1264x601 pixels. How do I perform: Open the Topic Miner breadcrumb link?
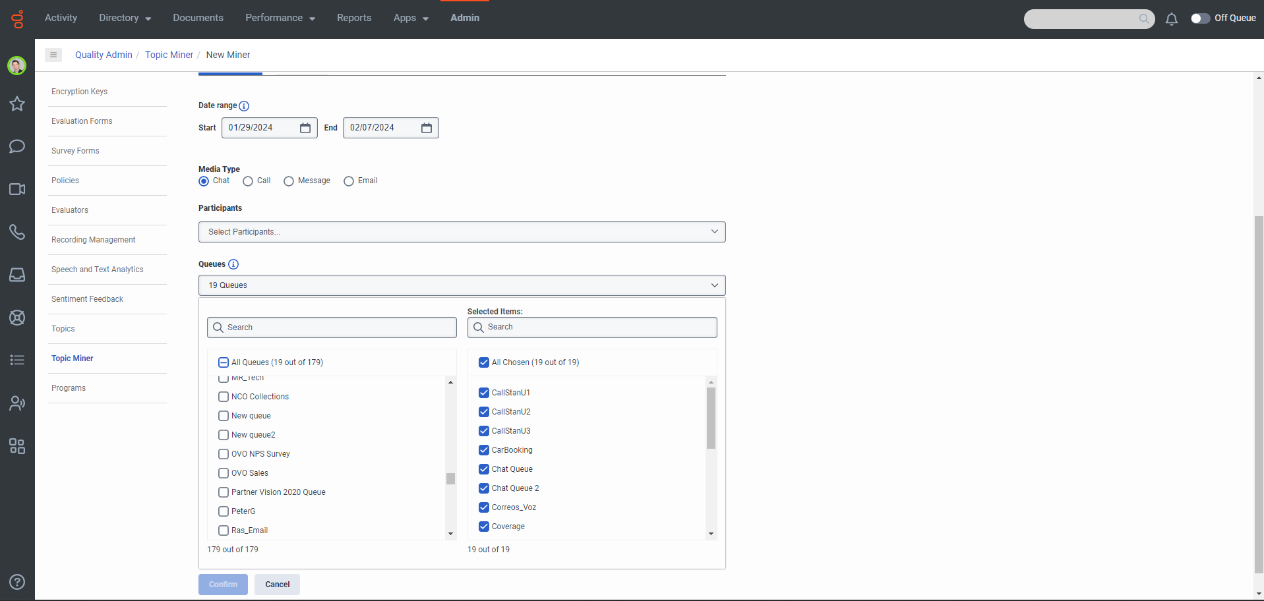point(169,55)
